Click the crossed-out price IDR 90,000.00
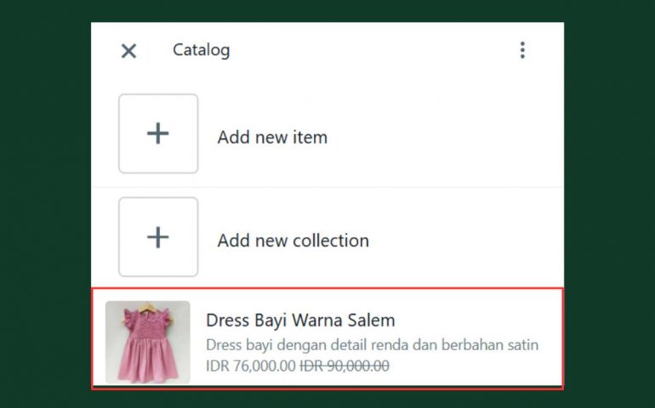Screen dimensions: 655x408 tap(345, 365)
